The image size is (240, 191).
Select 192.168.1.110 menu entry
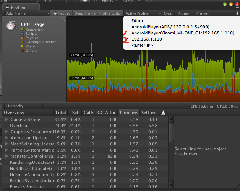[182, 39]
